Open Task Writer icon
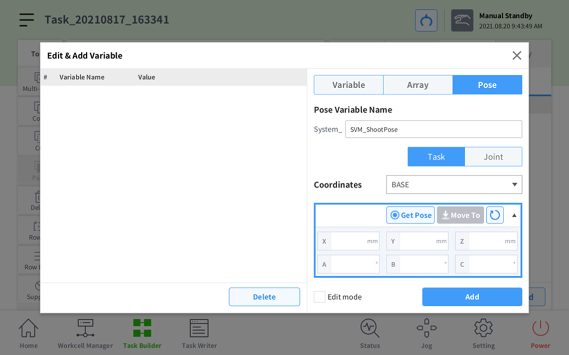The image size is (569, 355). pos(199,333)
